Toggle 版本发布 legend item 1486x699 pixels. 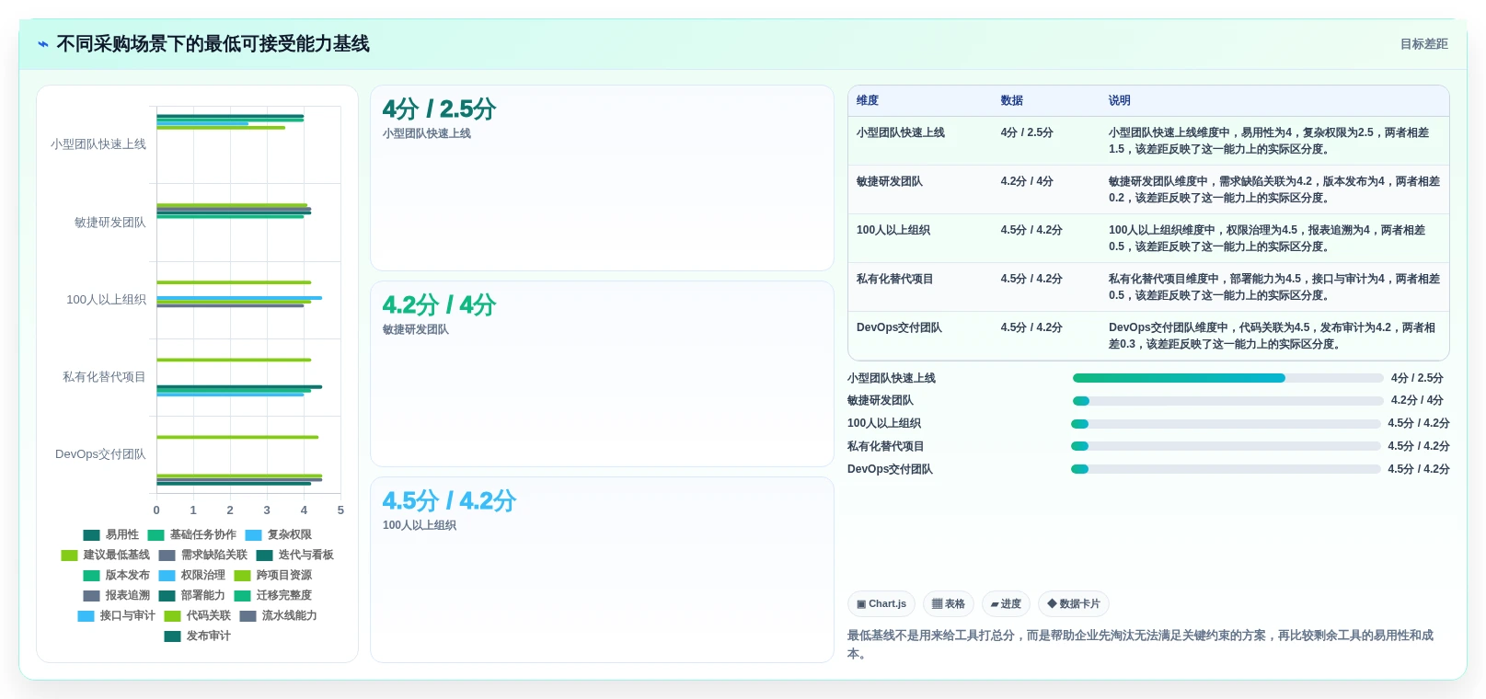click(x=116, y=576)
